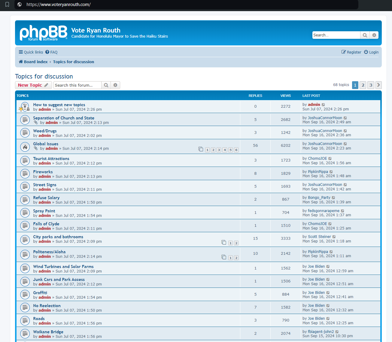Click the phpBB logo
This screenshot has width=392, height=342.
coord(43,33)
